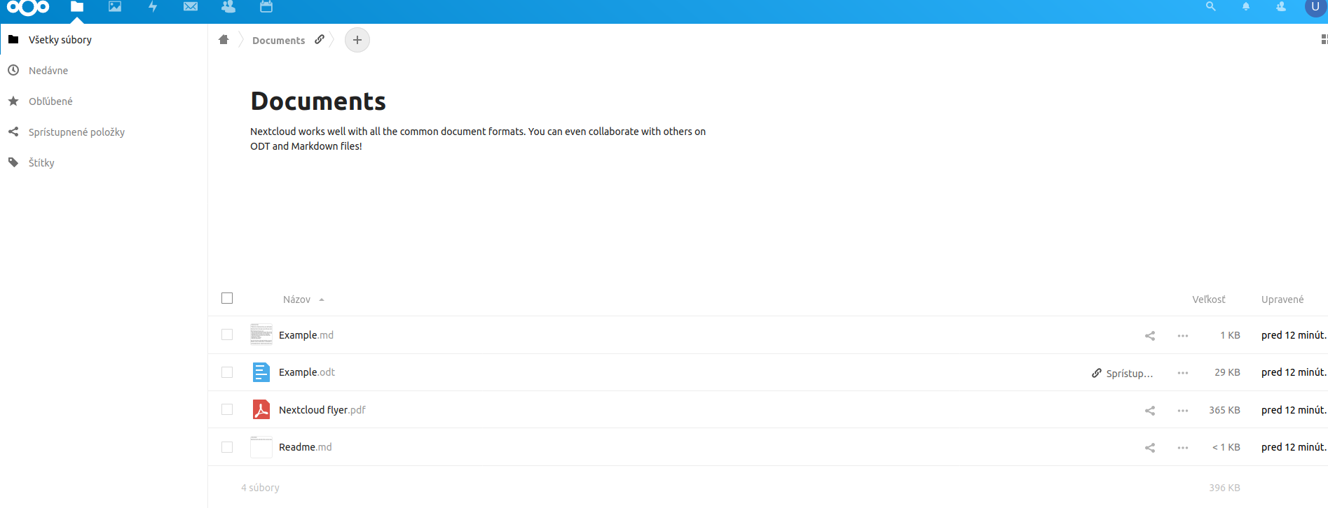The width and height of the screenshot is (1328, 508).
Task: Open the Readme.md file name
Action: click(306, 447)
